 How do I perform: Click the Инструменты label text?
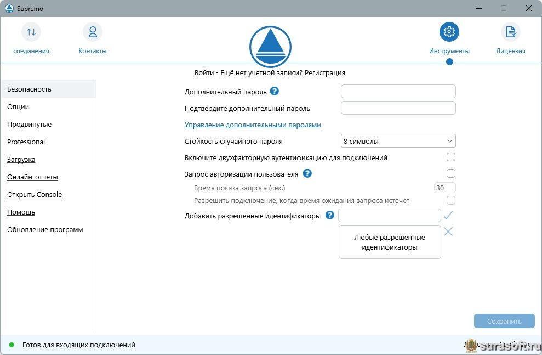pyautogui.click(x=449, y=51)
